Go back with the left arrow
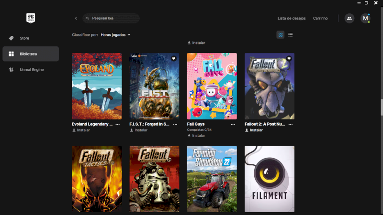 pyautogui.click(x=76, y=18)
